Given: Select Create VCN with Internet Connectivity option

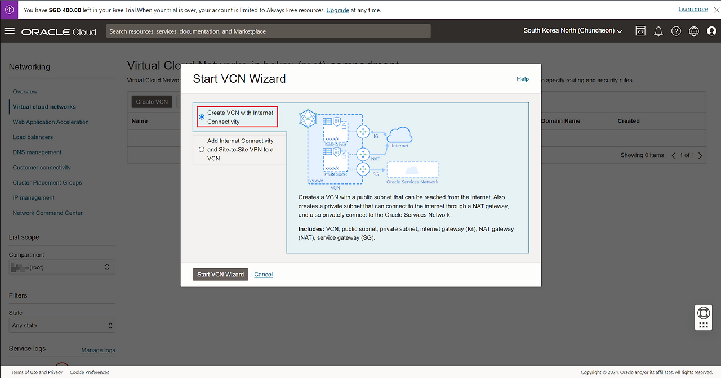Looking at the screenshot, I should 202,117.
